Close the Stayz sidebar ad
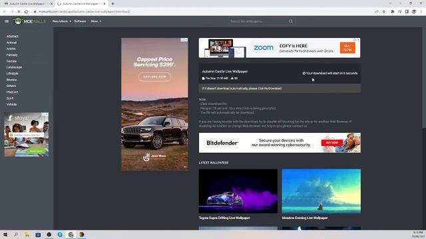The width and height of the screenshot is (426, 239). coord(47,114)
